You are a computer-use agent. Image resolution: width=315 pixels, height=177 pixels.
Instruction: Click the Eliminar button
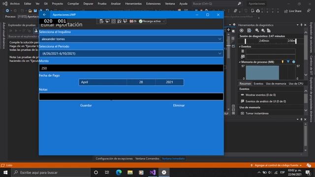click(x=179, y=105)
